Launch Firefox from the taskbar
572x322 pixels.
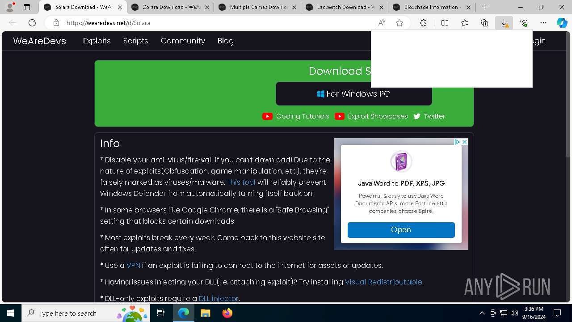click(227, 313)
